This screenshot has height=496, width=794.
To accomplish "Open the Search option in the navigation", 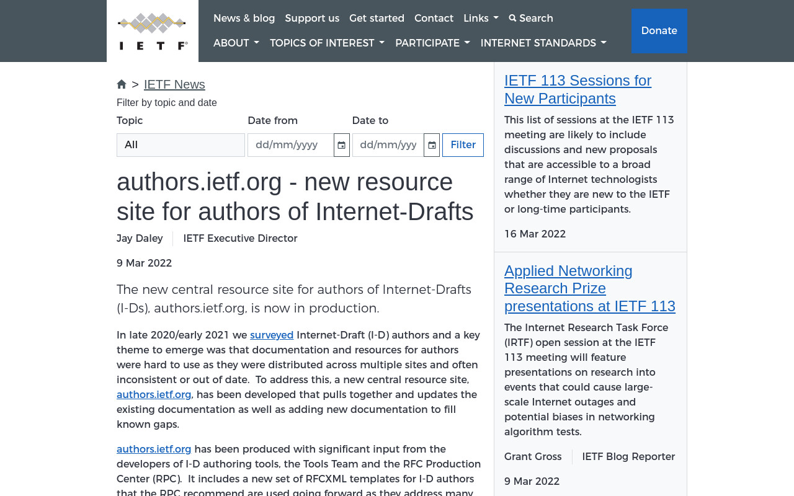I will point(531,19).
